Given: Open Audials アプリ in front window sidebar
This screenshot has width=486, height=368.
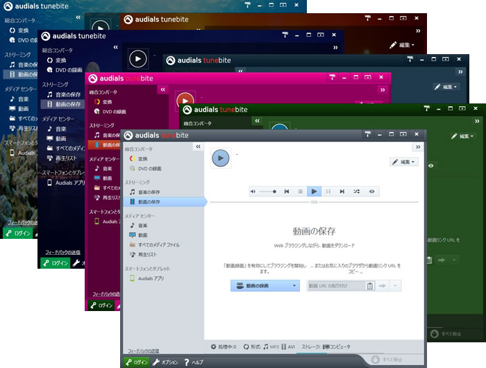Looking at the screenshot, I should point(146,278).
